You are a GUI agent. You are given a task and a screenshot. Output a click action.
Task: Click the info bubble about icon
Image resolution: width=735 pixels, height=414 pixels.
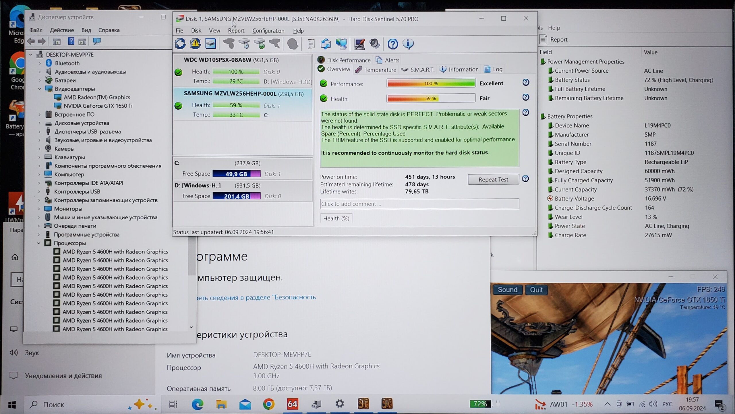coord(408,44)
